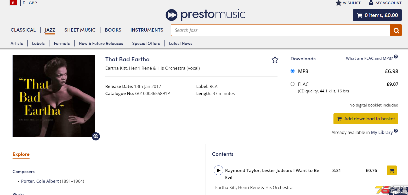Select the FLAC download format
Viewport: 408px width, 195px height.
[x=293, y=84]
